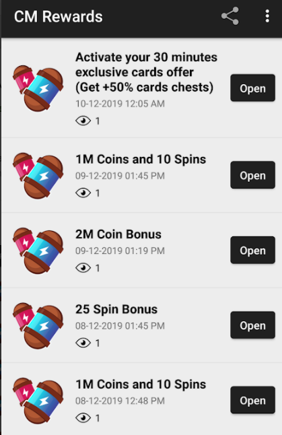Select the Activate your 30 minutes offer title

(146, 73)
